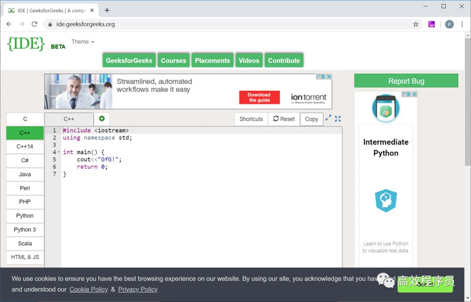
Task: Open the purple browser extension icon
Action: click(432, 24)
